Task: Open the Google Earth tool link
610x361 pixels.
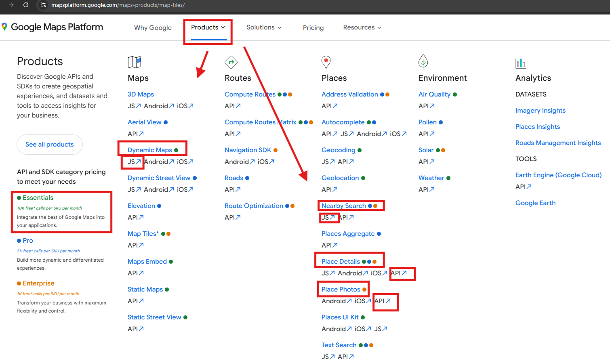Action: coord(535,203)
